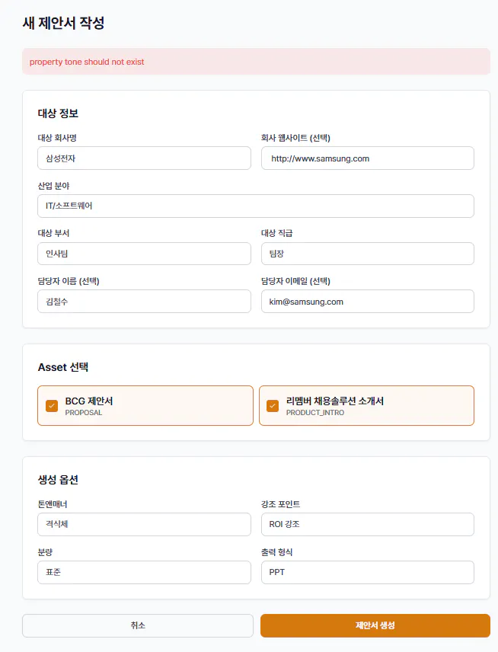Focus the 대상 회사명 field containing 삼성전자
This screenshot has height=652, width=498.
point(144,158)
